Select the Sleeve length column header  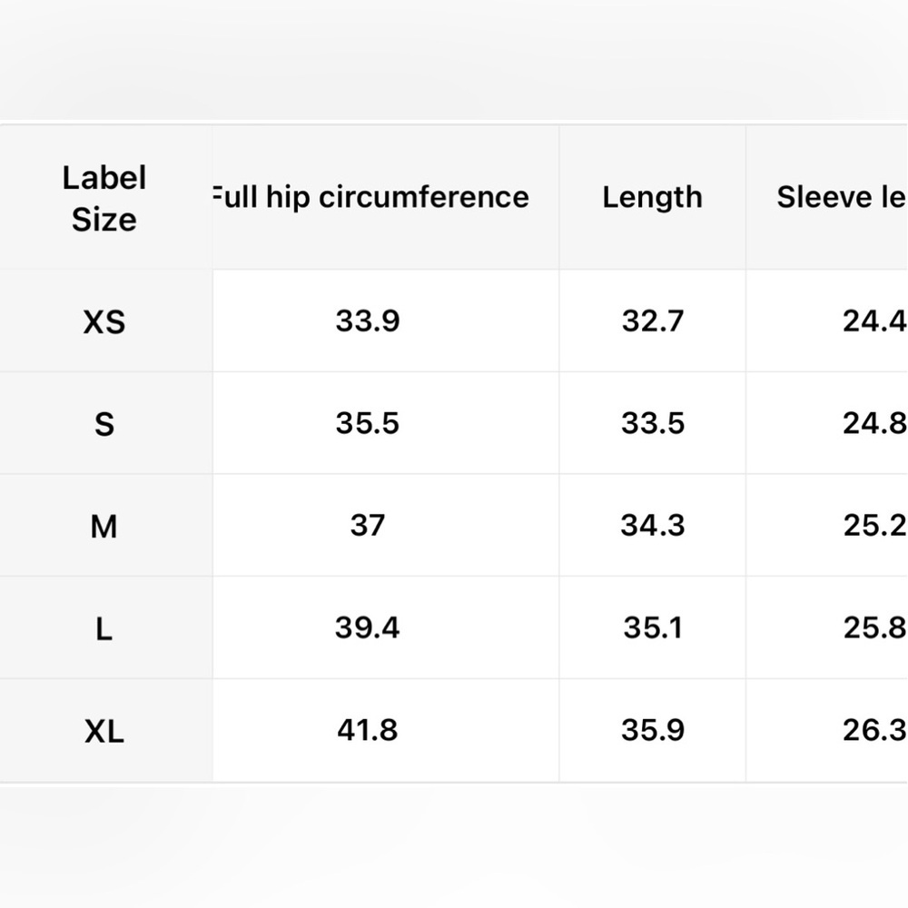pos(842,197)
